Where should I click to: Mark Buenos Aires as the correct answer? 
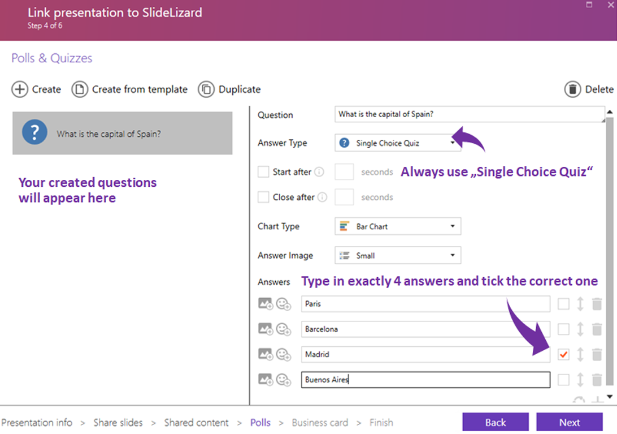(x=563, y=380)
